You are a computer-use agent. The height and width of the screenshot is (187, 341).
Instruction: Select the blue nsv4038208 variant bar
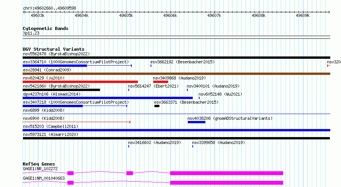coord(197,122)
